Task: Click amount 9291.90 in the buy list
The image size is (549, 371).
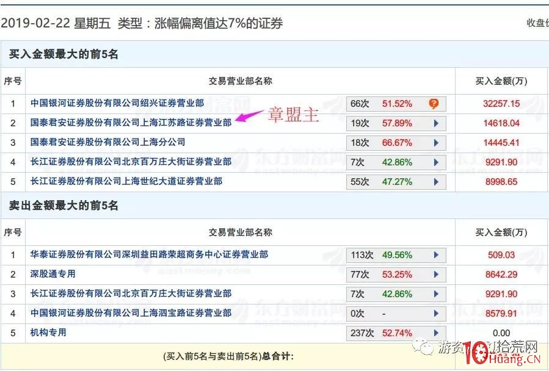Action: coord(501,162)
